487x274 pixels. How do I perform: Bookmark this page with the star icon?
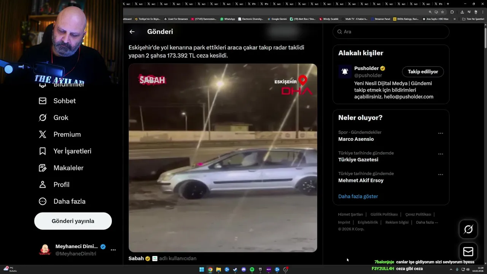pyautogui.click(x=442, y=12)
